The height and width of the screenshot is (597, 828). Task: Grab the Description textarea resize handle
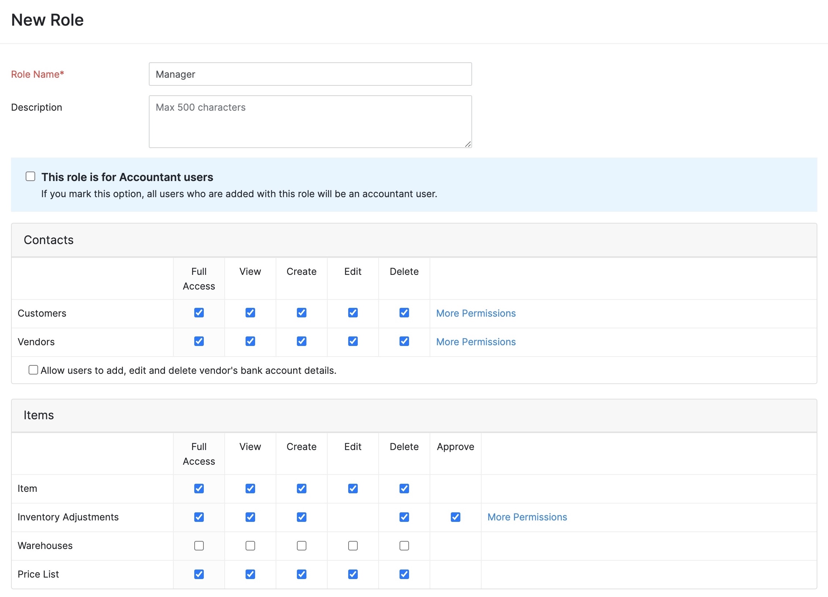468,144
